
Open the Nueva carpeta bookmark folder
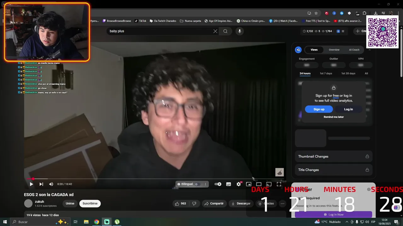click(190, 21)
